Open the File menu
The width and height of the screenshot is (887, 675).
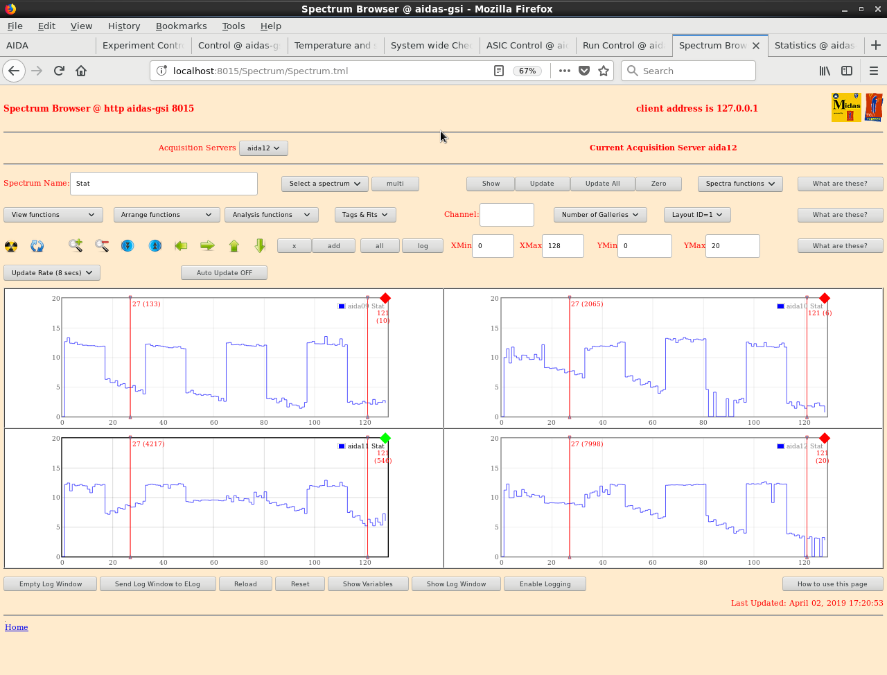15,26
